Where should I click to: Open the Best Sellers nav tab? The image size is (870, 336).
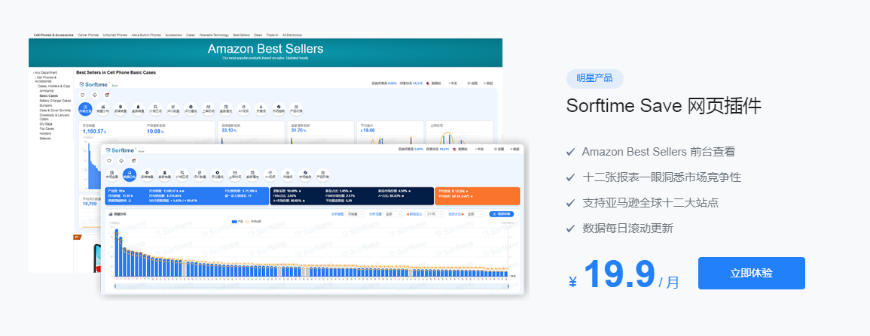[x=241, y=35]
